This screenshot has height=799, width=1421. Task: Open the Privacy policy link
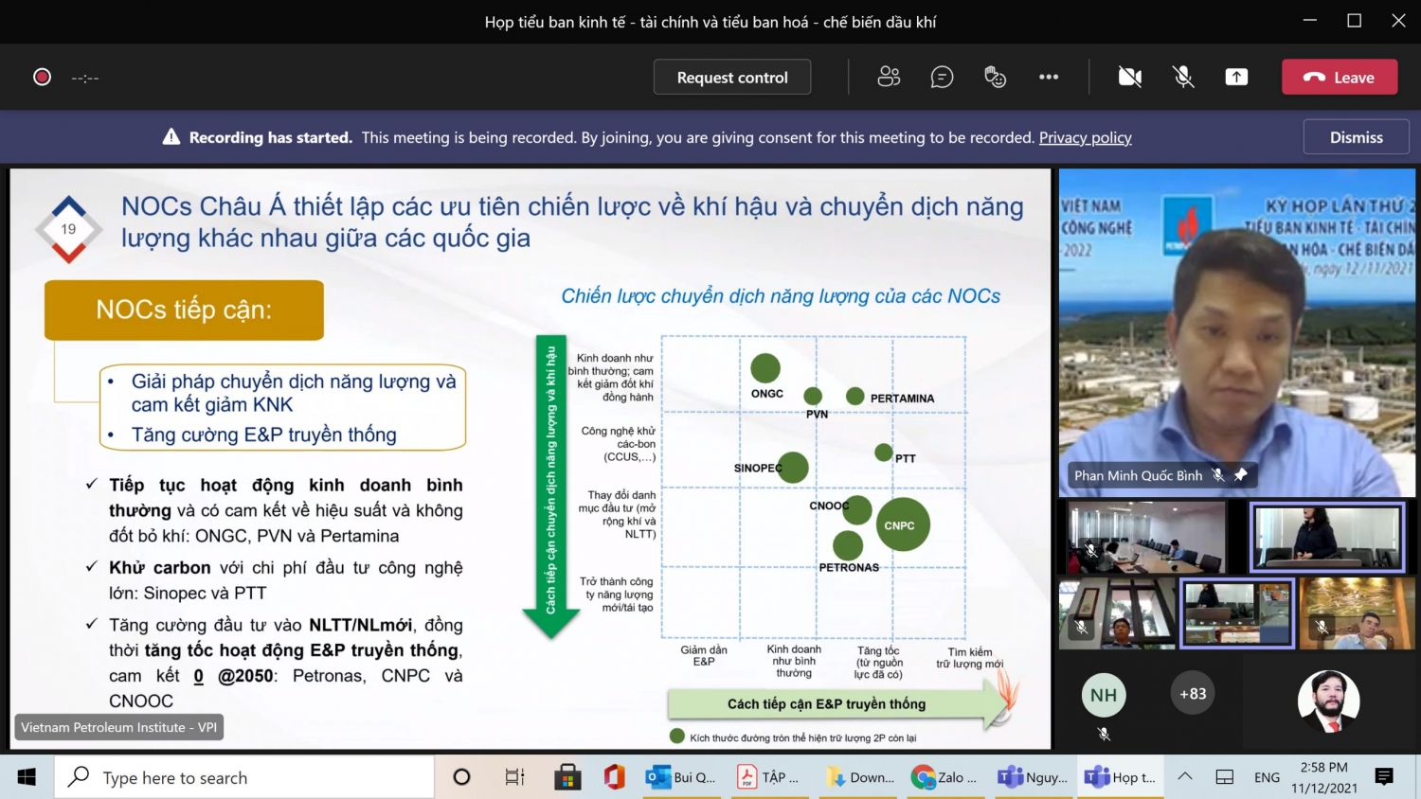(x=1085, y=137)
